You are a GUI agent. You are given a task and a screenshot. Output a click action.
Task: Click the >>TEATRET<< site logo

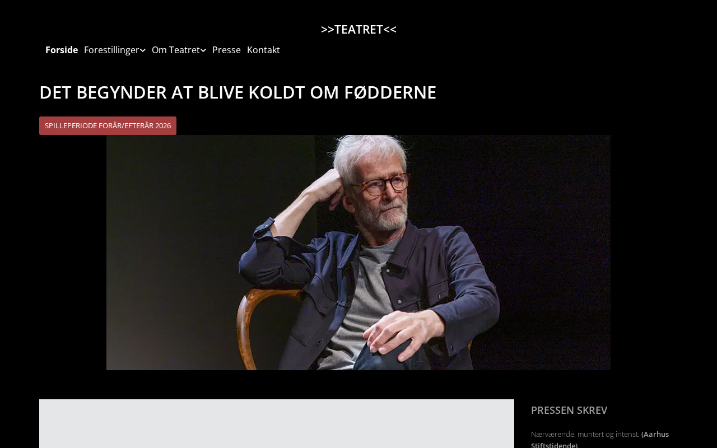pos(358,29)
